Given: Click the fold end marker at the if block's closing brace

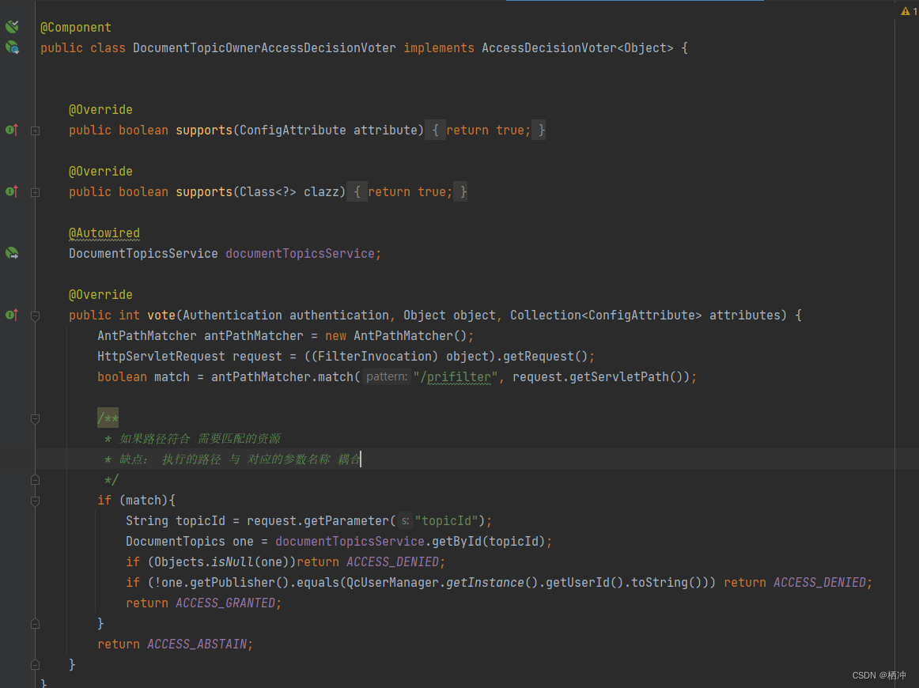Looking at the screenshot, I should point(35,624).
